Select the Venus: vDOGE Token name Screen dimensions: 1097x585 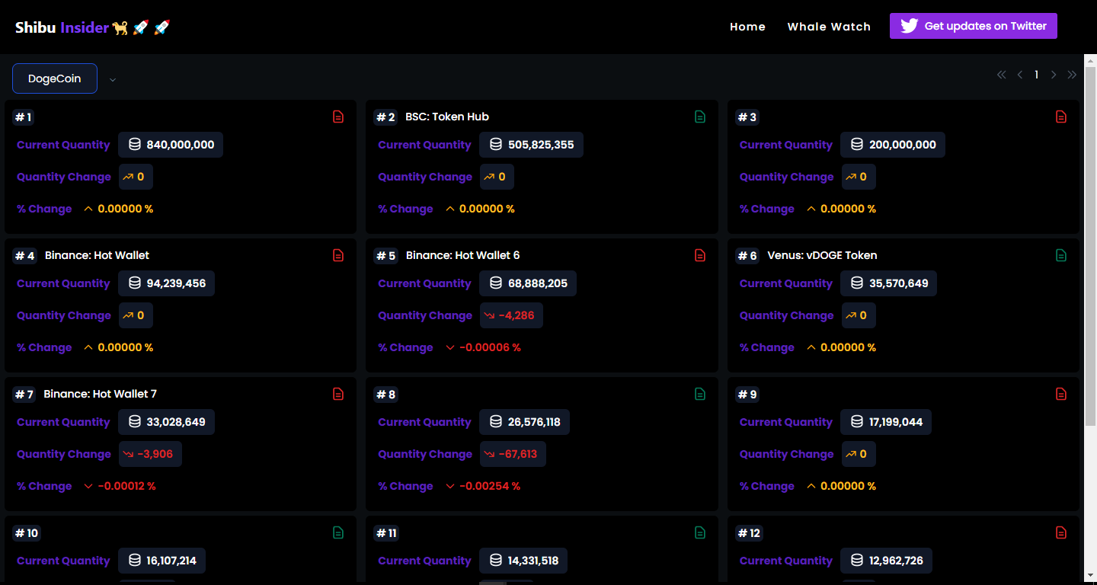pos(822,255)
